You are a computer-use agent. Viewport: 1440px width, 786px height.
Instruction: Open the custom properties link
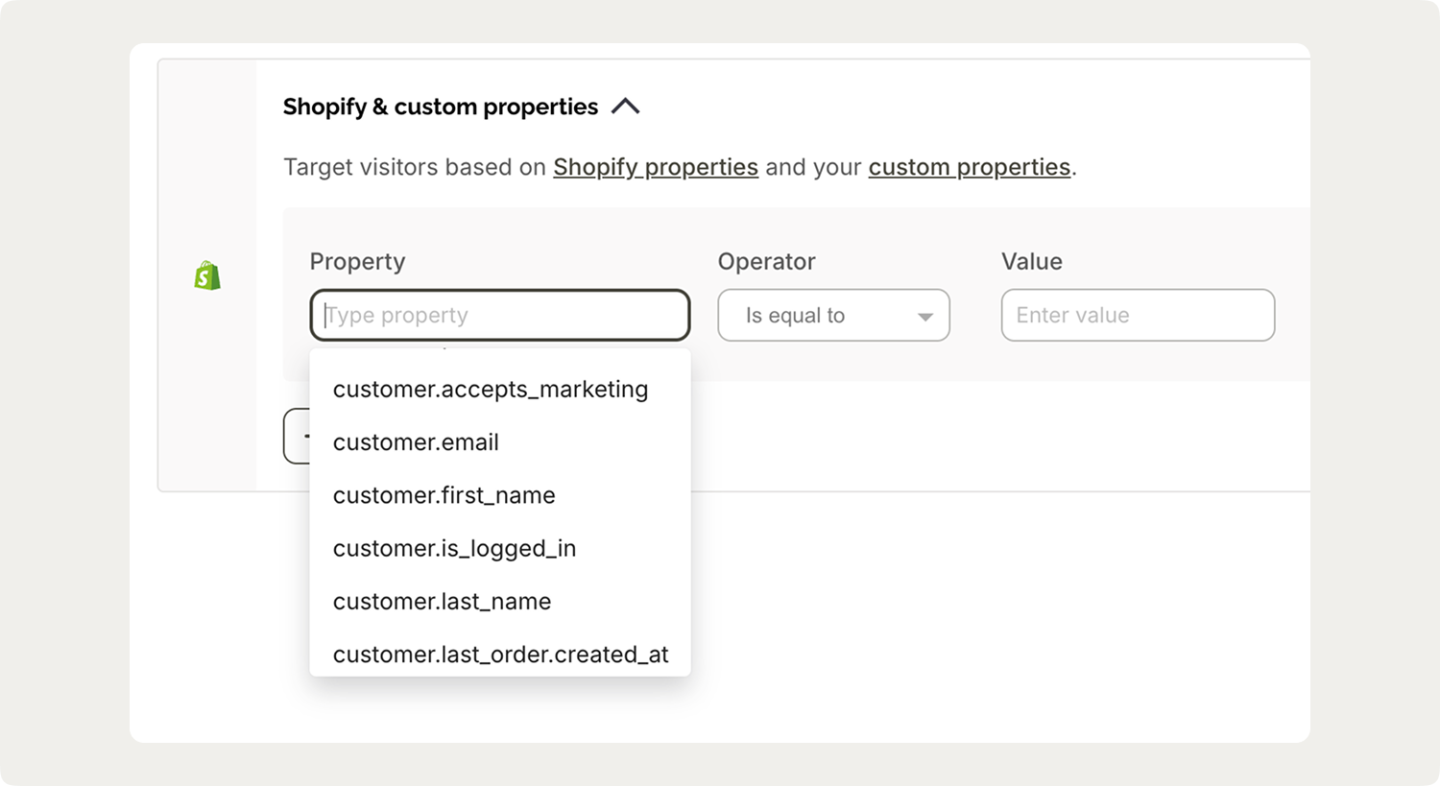[x=970, y=167]
